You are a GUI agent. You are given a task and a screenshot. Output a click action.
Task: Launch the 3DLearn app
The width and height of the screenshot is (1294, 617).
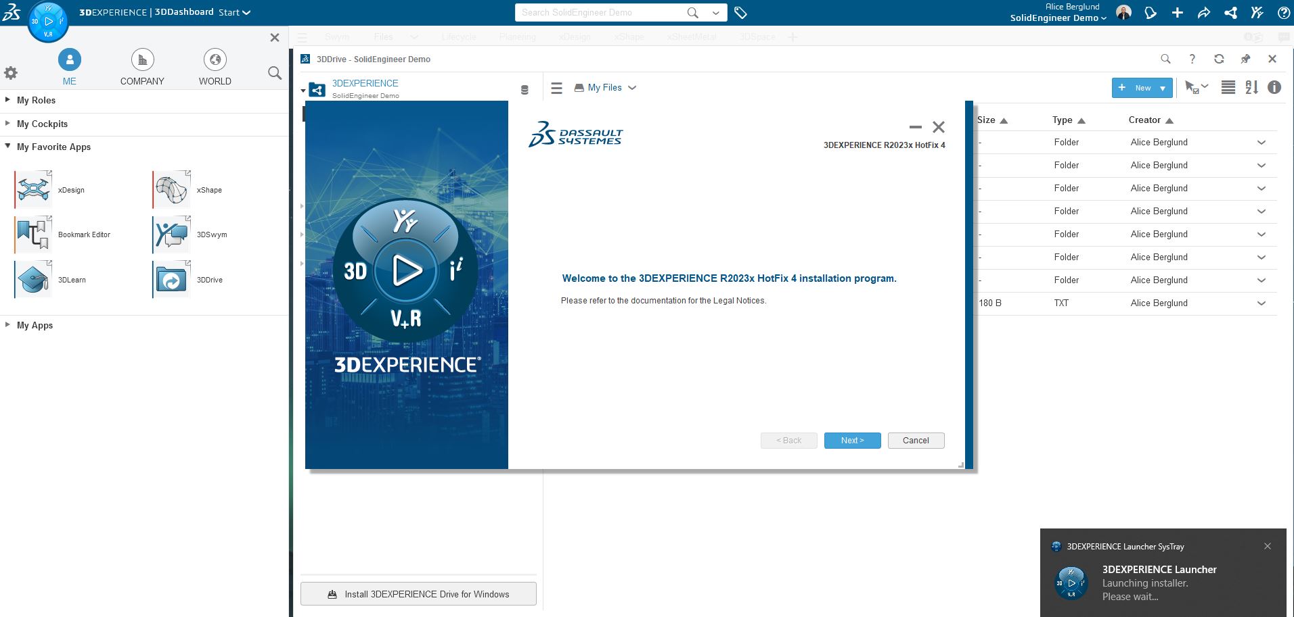33,279
